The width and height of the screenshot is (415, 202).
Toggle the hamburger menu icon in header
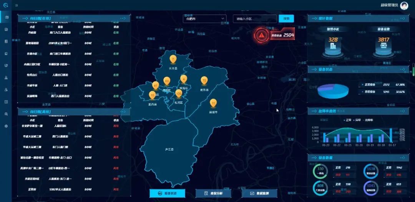17,5
